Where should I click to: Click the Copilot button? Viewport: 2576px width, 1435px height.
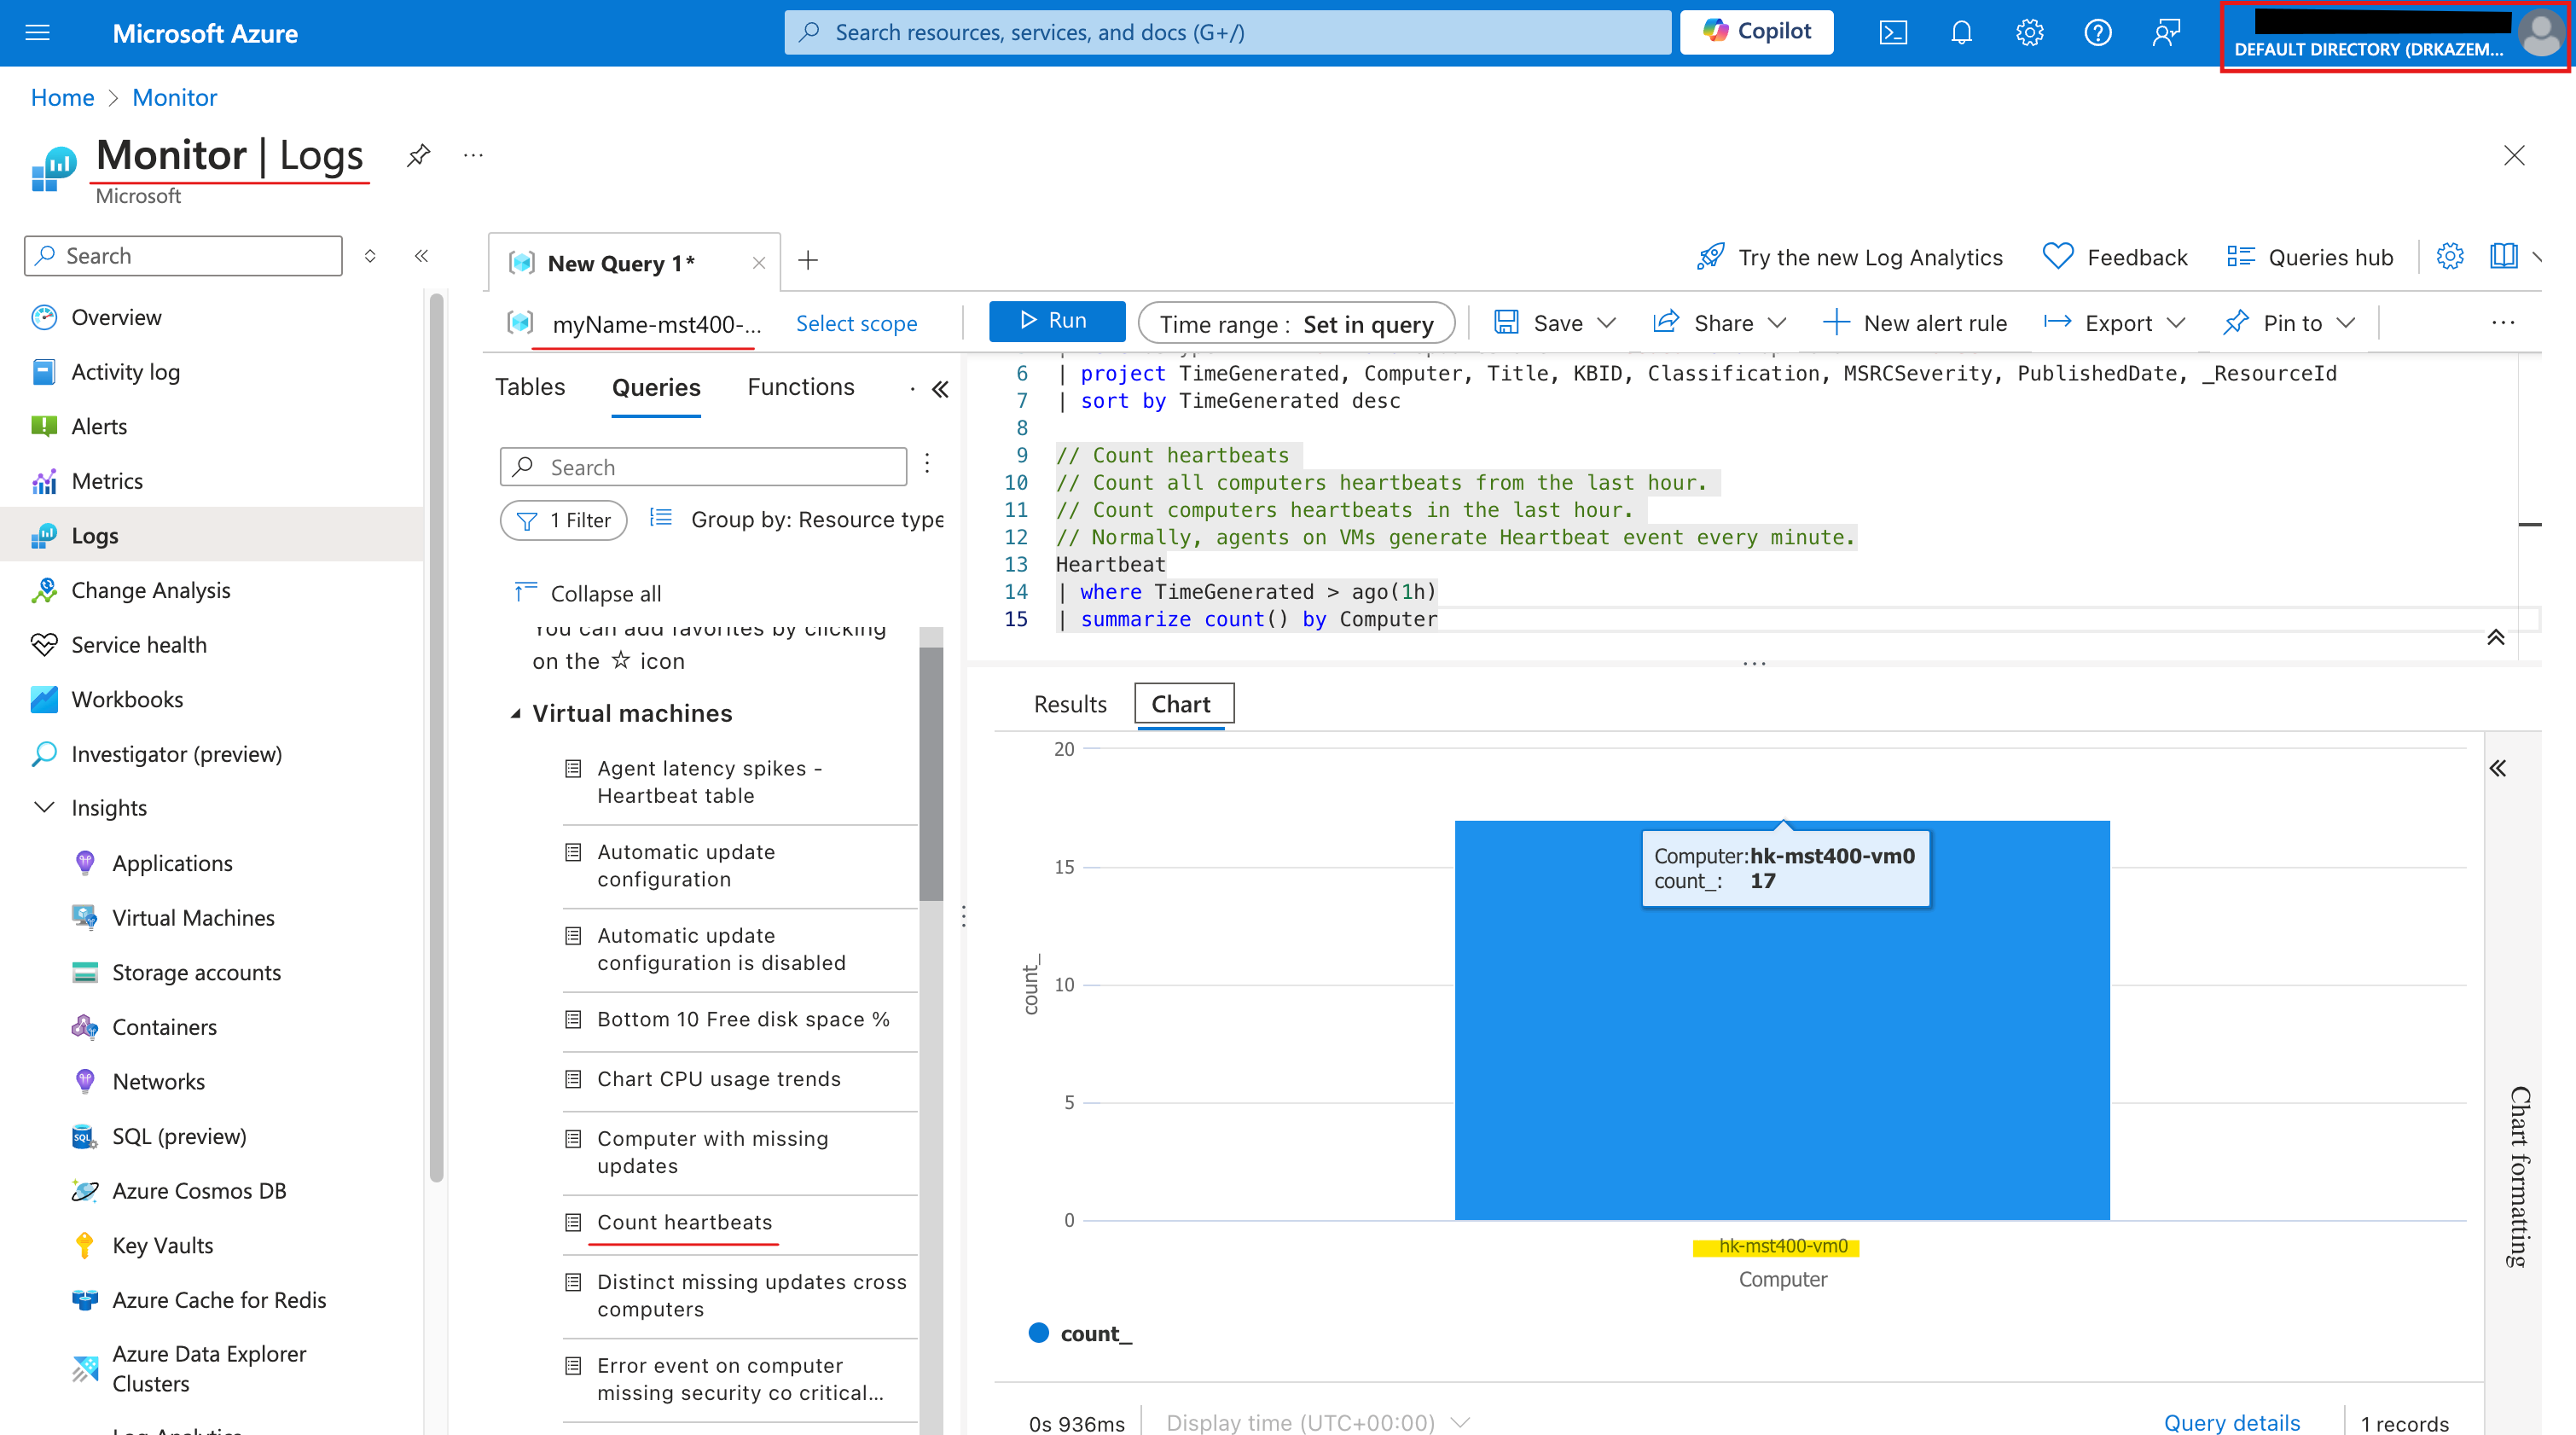pos(1756,32)
